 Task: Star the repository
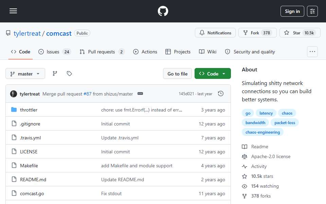300,33
